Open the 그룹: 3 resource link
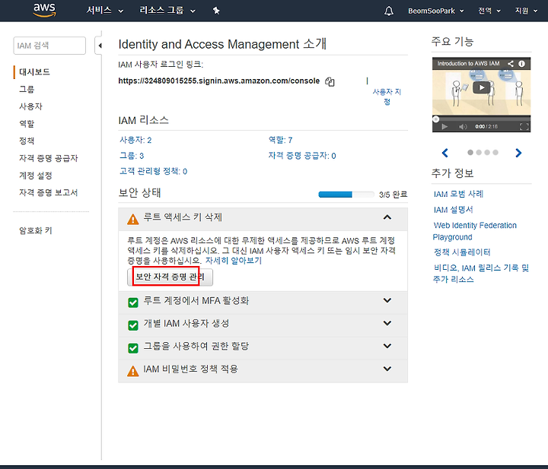The width and height of the screenshot is (548, 469). pyautogui.click(x=132, y=156)
